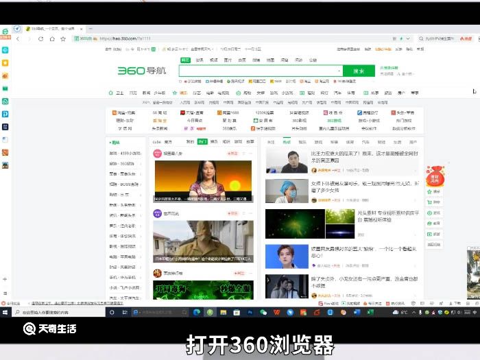This screenshot has width=480, height=360.
Task: Close the 360导航 browser tab
Action: (82, 29)
